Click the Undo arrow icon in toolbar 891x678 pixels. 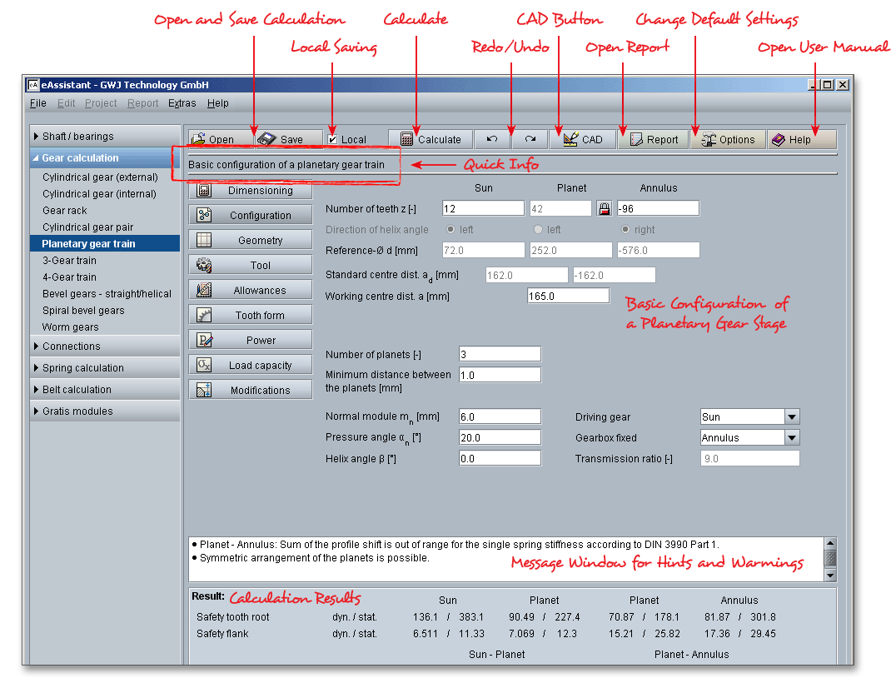[492, 140]
